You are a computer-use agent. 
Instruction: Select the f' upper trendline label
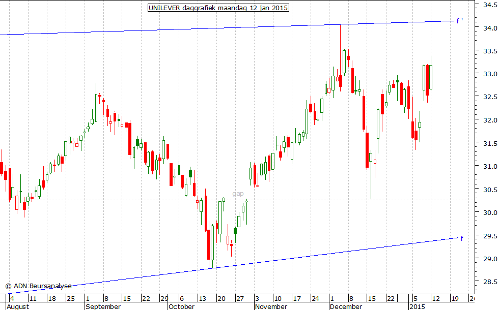[459, 21]
